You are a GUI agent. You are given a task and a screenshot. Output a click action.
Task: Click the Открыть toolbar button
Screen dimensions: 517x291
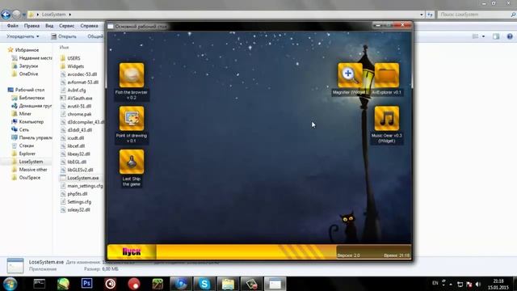click(x=64, y=36)
